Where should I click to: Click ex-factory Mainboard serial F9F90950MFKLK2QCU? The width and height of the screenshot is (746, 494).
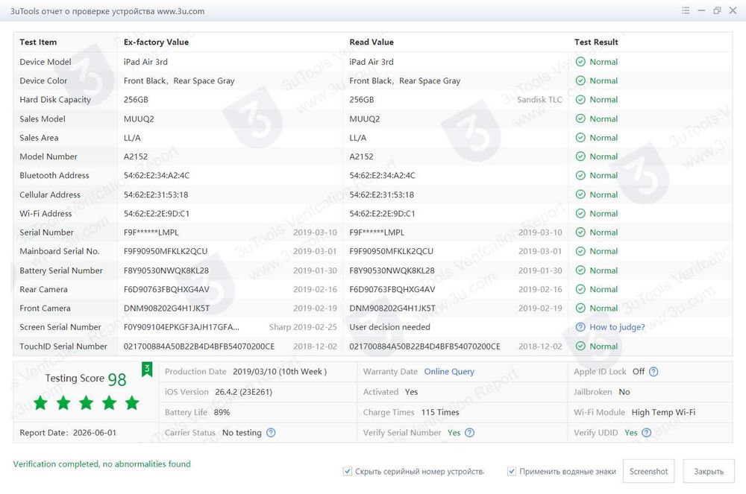point(166,251)
